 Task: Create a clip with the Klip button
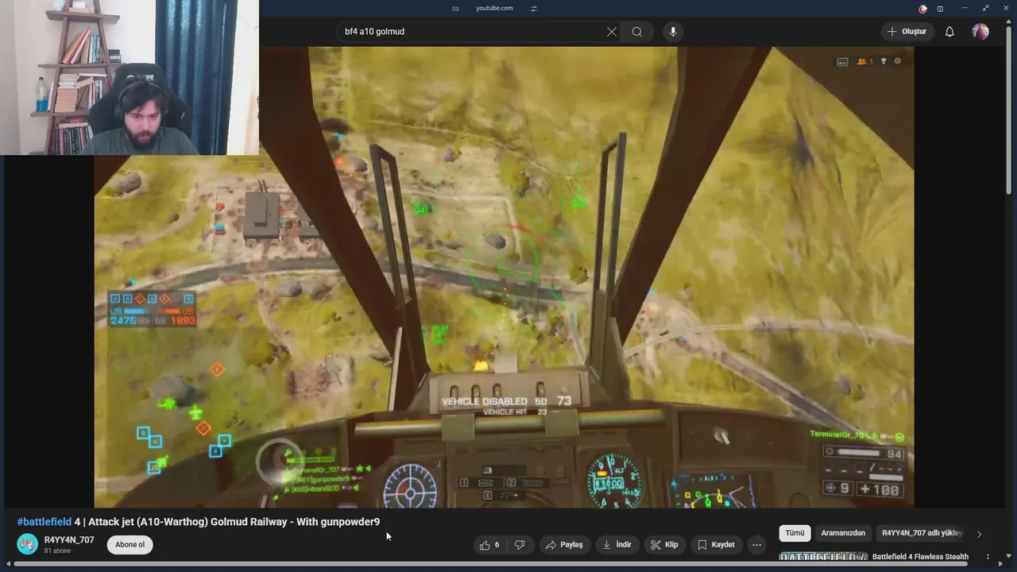click(x=664, y=544)
